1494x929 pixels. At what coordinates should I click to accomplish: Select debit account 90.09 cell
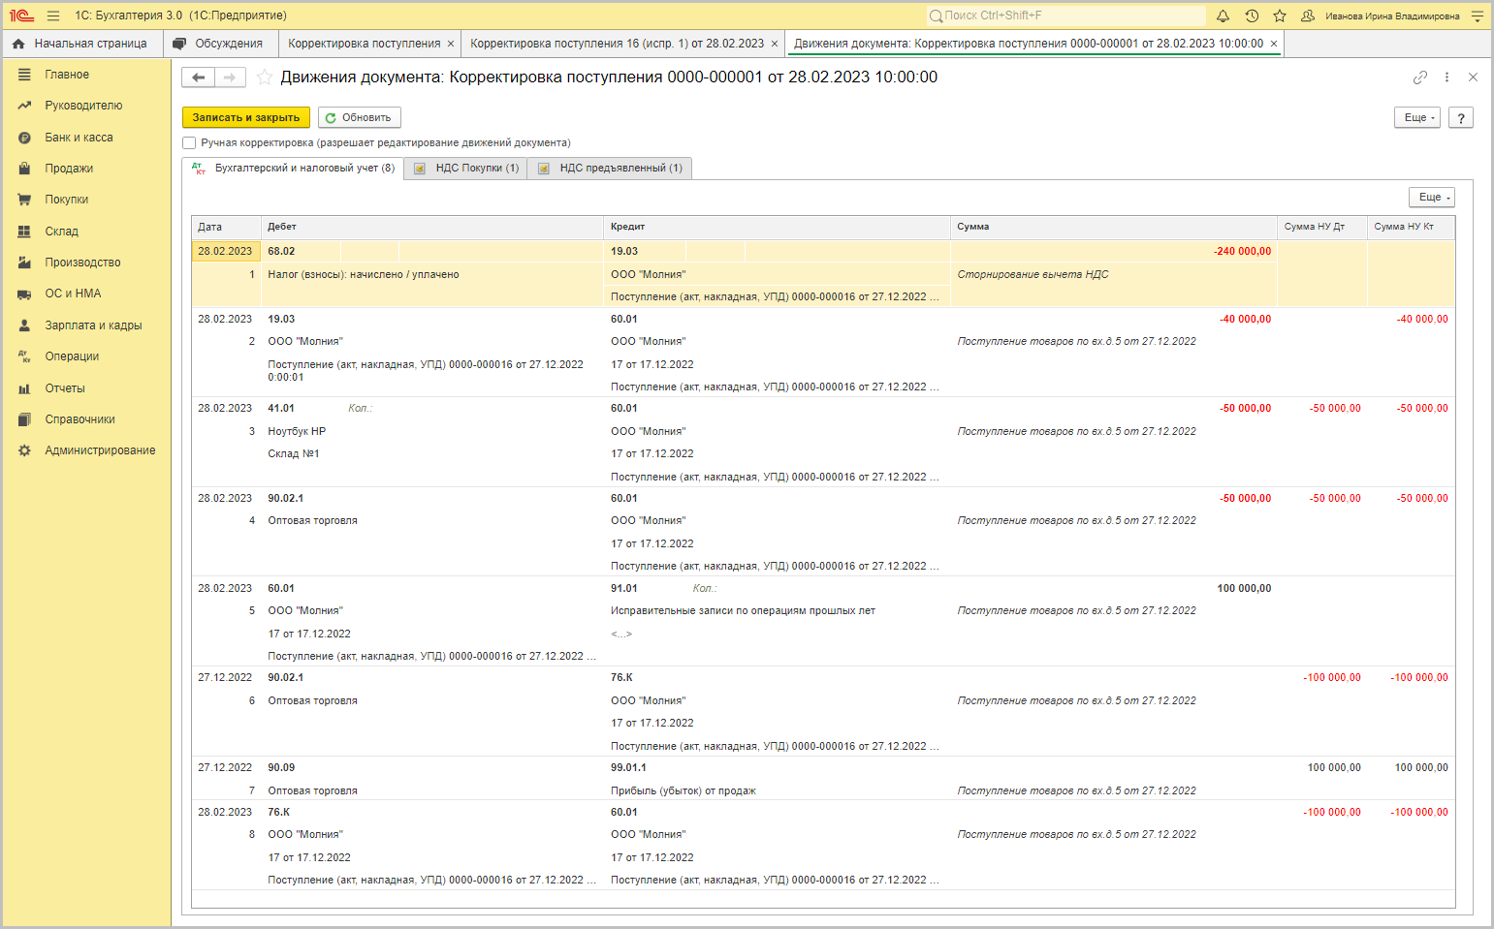[281, 767]
